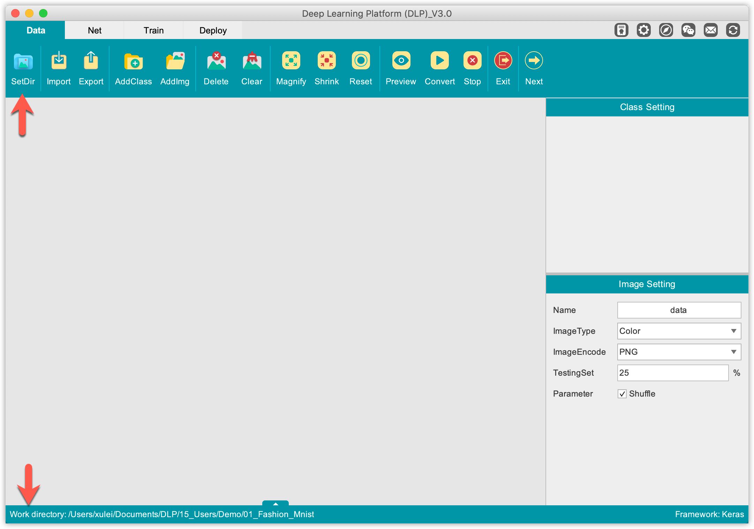Click the Import icon in toolbar
The height and width of the screenshot is (529, 754).
[59, 61]
